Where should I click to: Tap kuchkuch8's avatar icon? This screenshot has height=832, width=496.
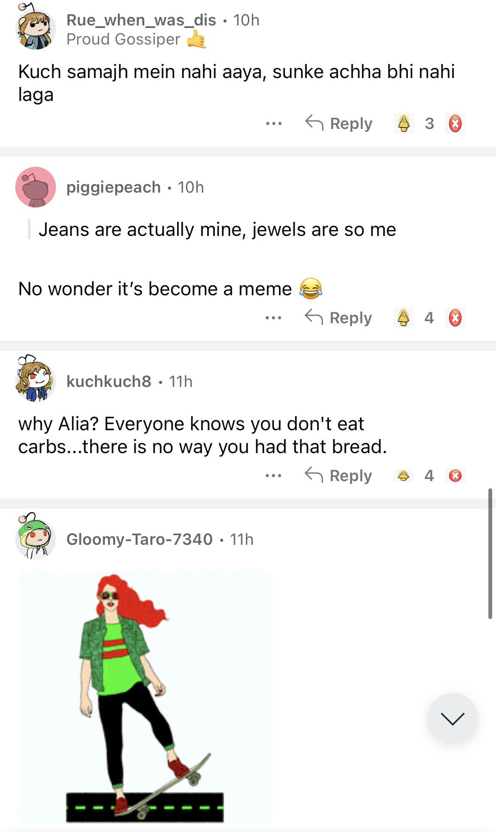pos(36,381)
